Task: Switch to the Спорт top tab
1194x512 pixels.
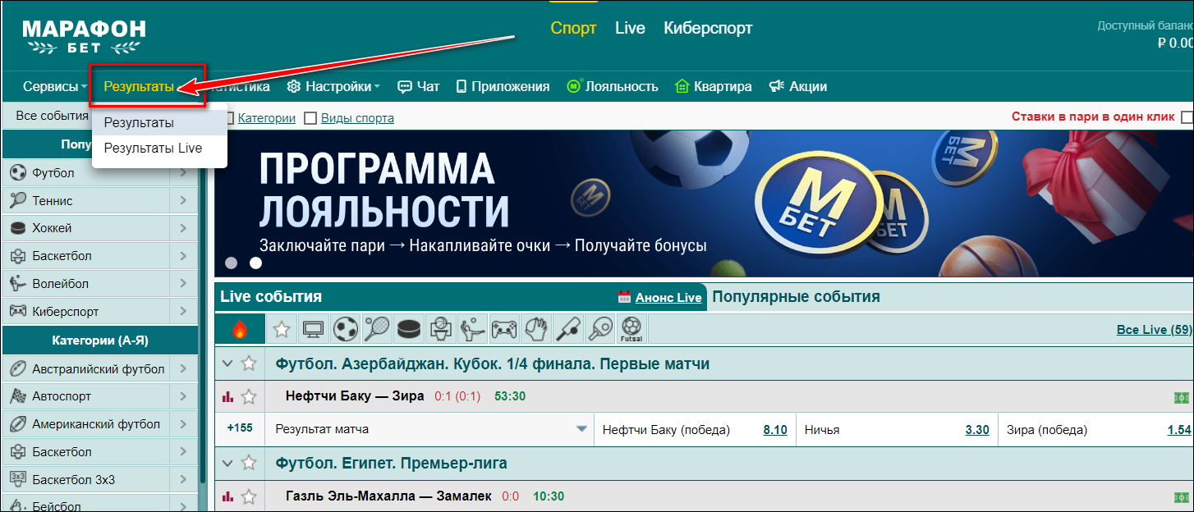Action: (573, 28)
